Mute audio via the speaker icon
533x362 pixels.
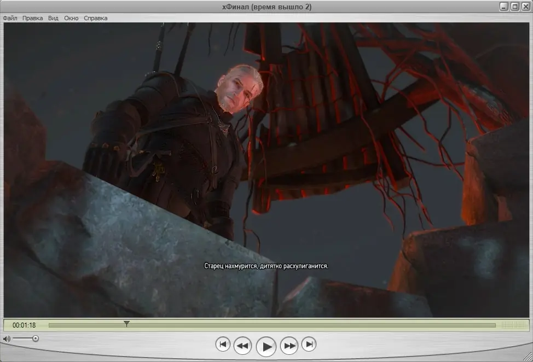(x=7, y=338)
